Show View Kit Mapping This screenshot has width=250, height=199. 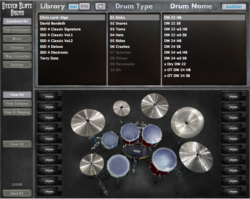[x=17, y=112]
